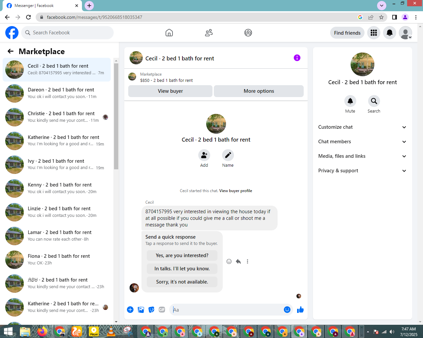Open the account profile avatar menu
This screenshot has height=338, width=423.
click(x=405, y=33)
